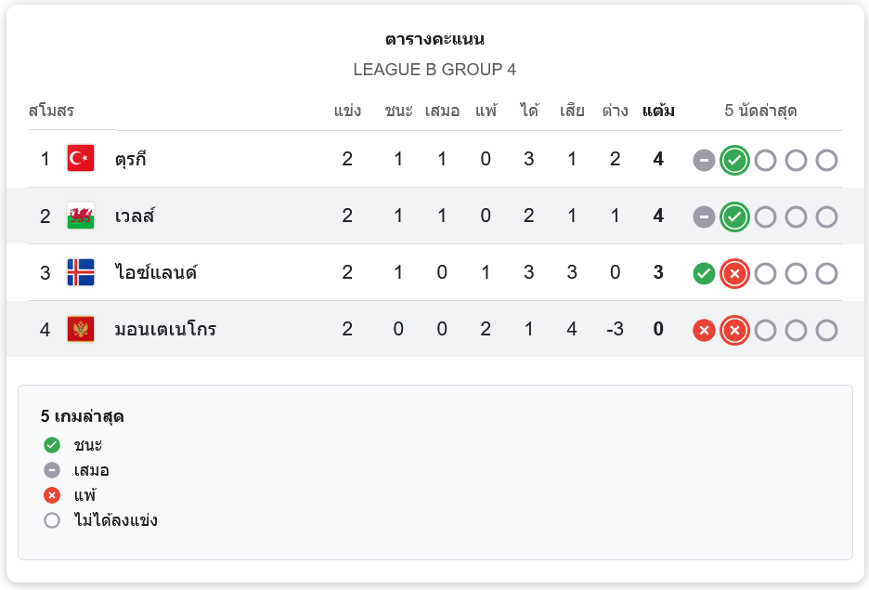The width and height of the screenshot is (869, 590).
Task: Open the ตุรกี team link
Action: click(x=131, y=159)
